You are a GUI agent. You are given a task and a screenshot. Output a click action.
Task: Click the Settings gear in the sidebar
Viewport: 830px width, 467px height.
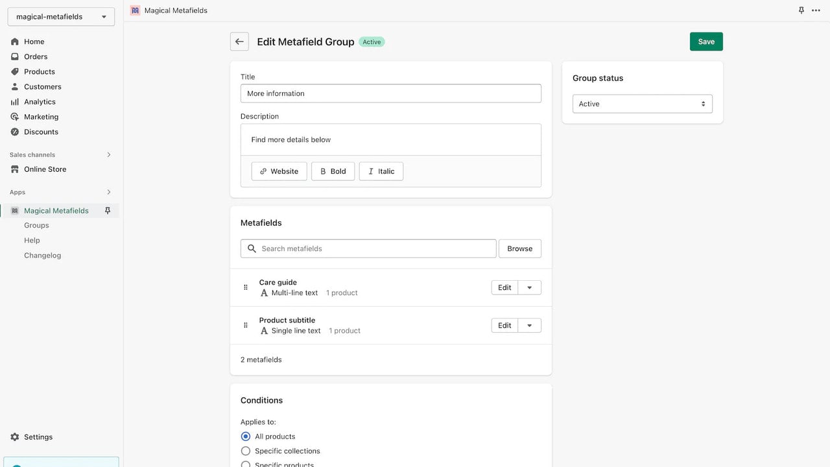coord(15,437)
